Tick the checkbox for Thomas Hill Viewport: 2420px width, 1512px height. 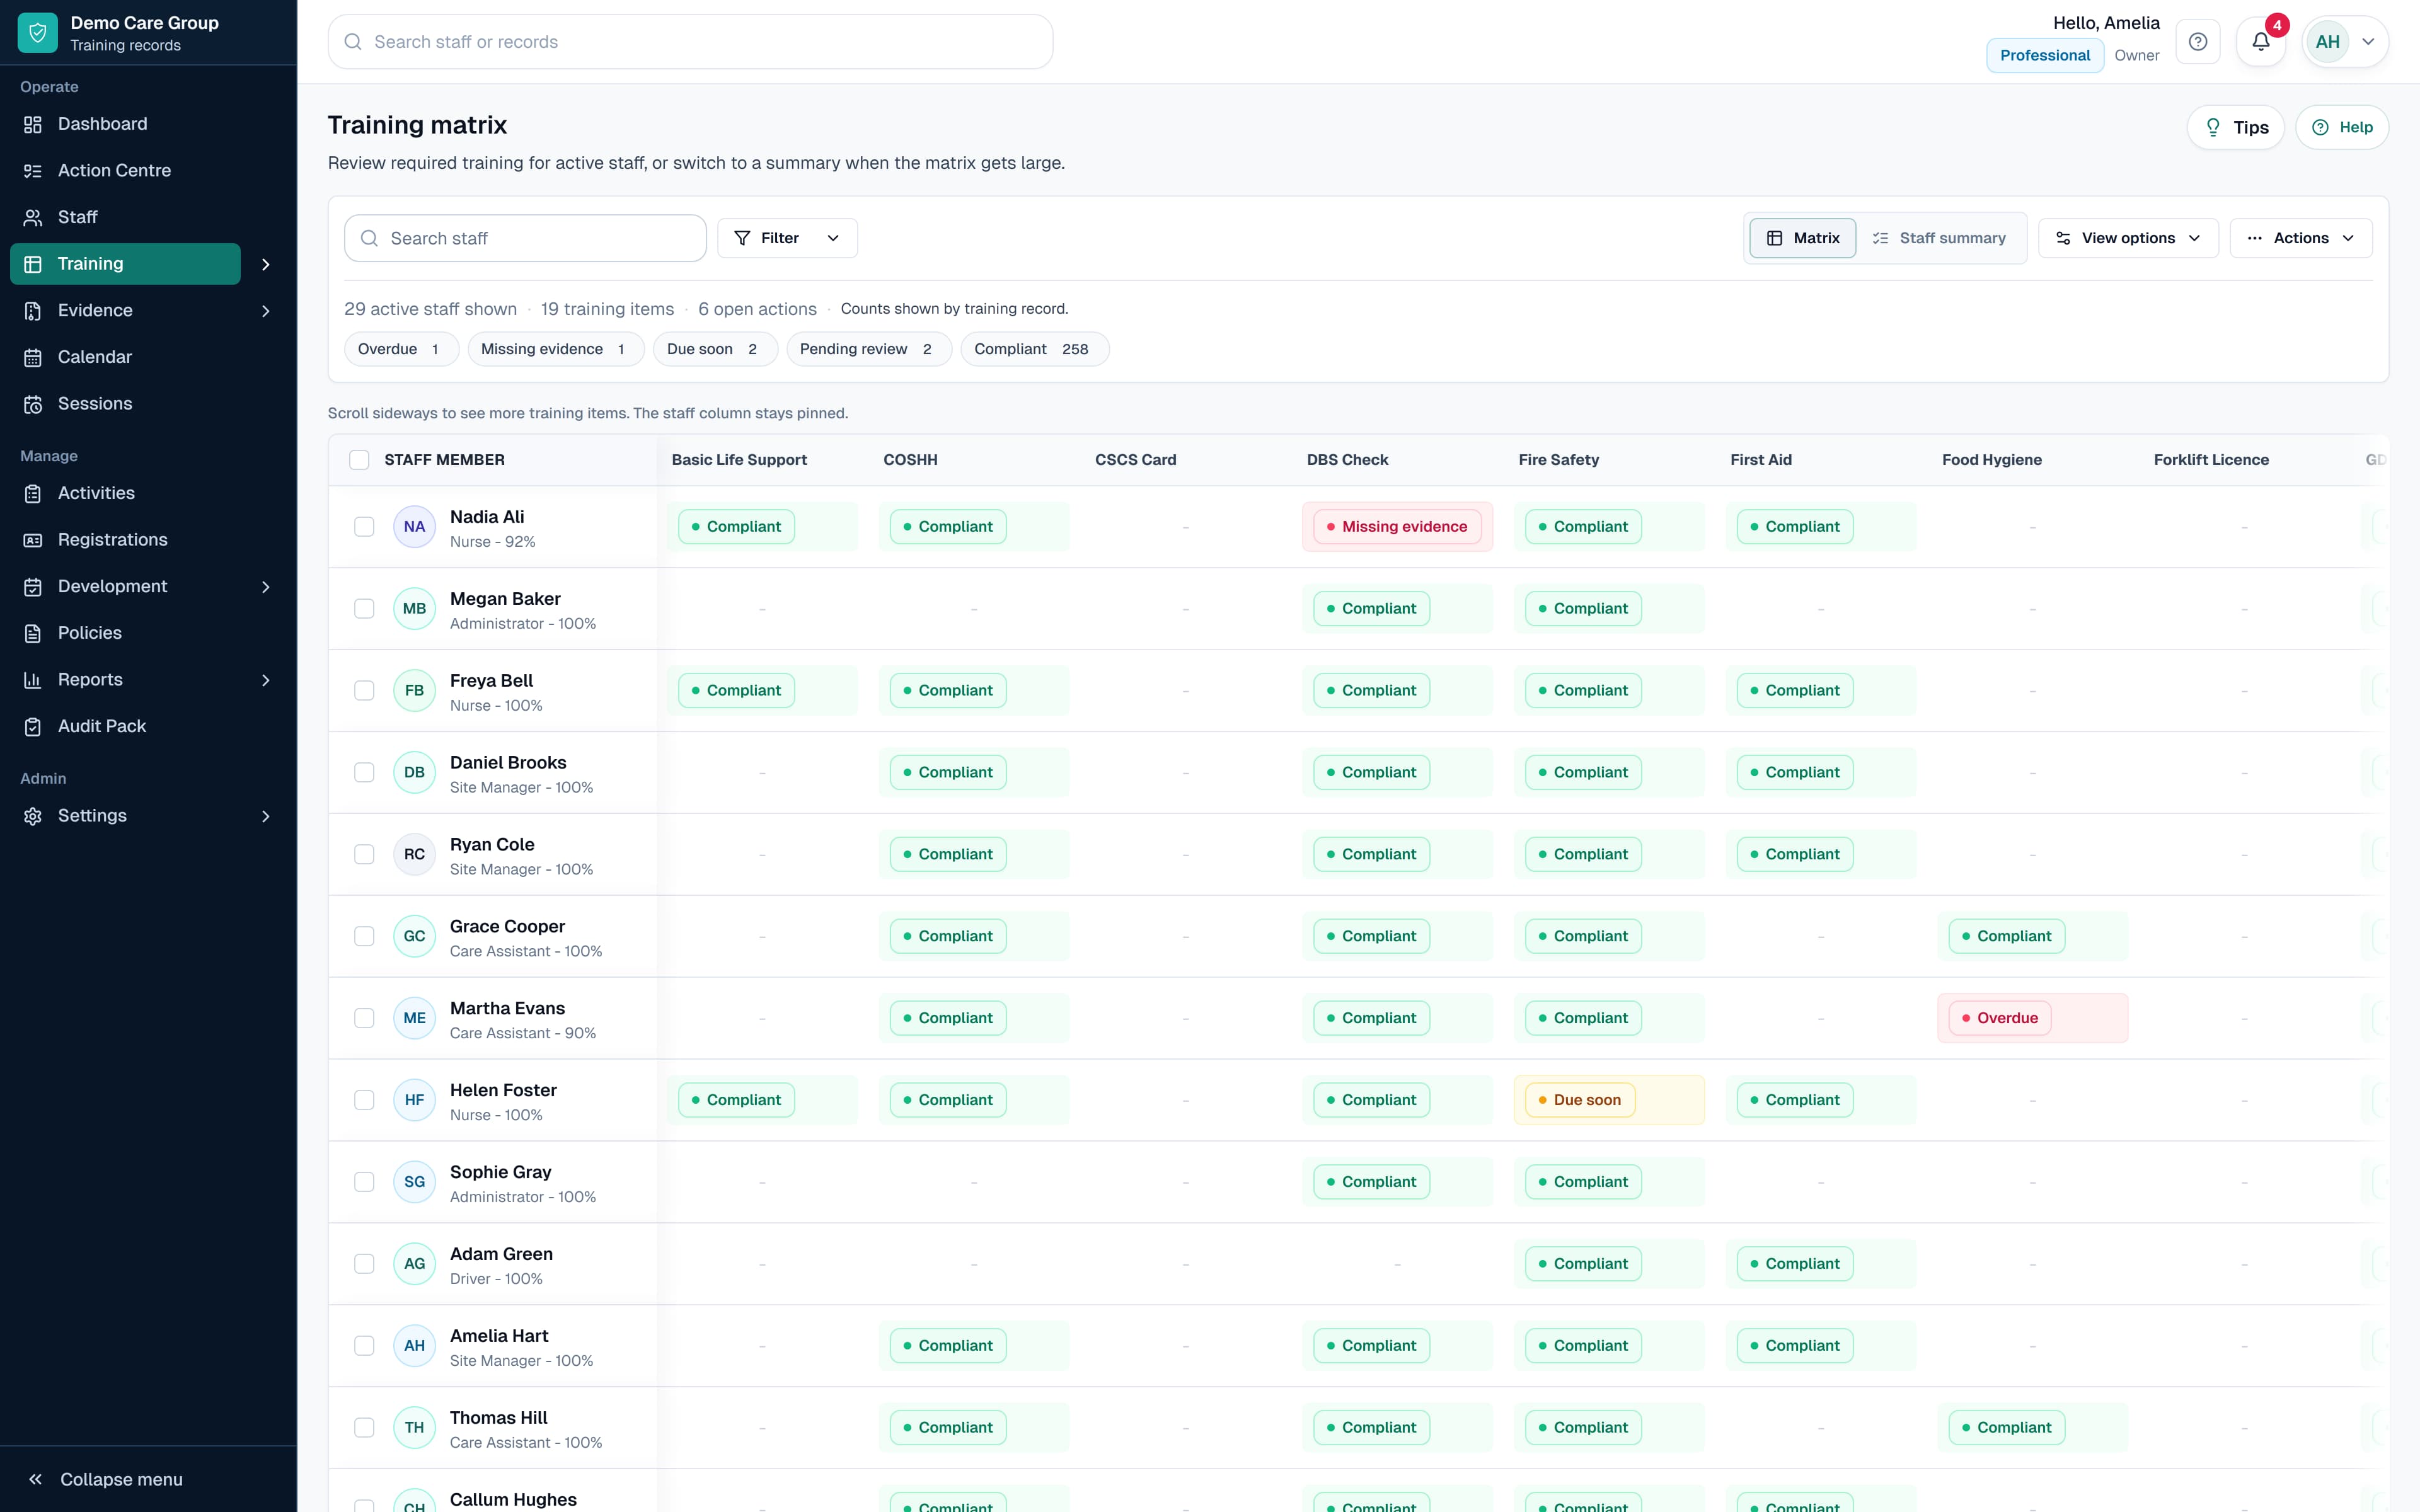(364, 1428)
